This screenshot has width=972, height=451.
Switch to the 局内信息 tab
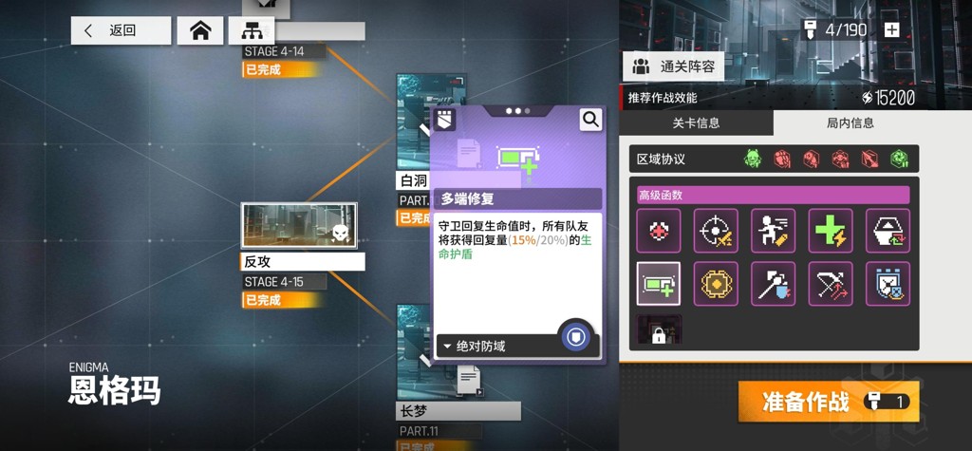tap(850, 122)
